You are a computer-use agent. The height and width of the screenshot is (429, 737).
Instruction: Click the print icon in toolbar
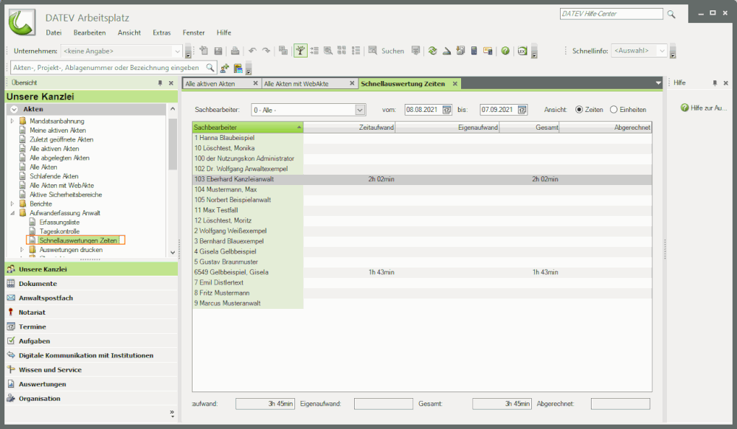(x=235, y=51)
